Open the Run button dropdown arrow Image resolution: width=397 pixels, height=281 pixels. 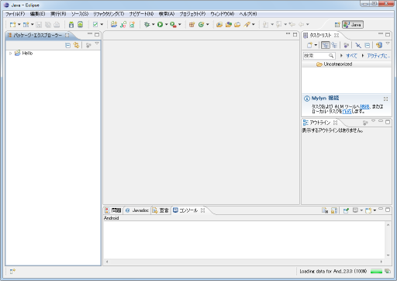tap(166, 24)
